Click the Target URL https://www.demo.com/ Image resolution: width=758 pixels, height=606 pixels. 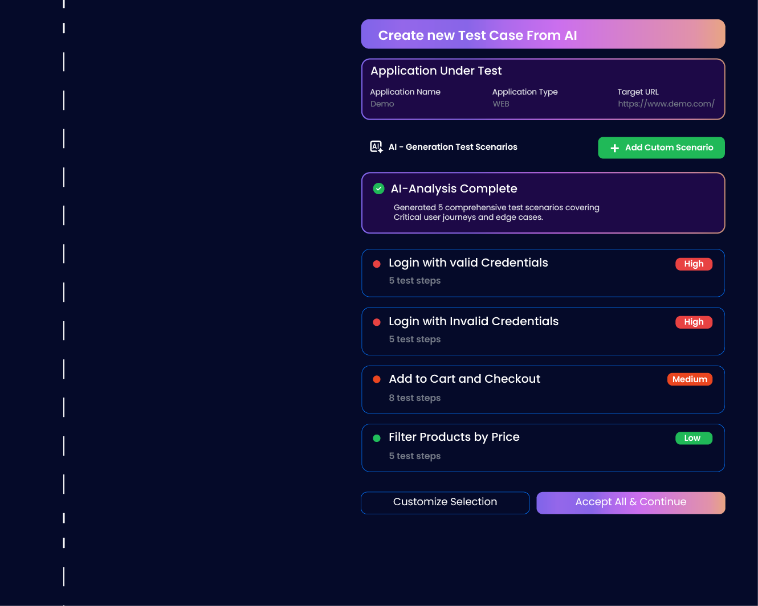point(666,104)
